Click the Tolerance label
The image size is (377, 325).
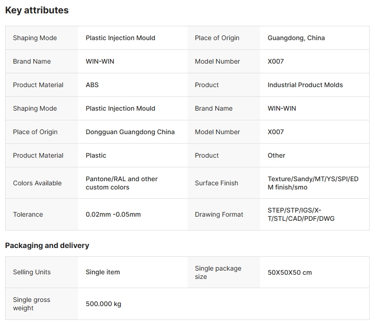(28, 214)
